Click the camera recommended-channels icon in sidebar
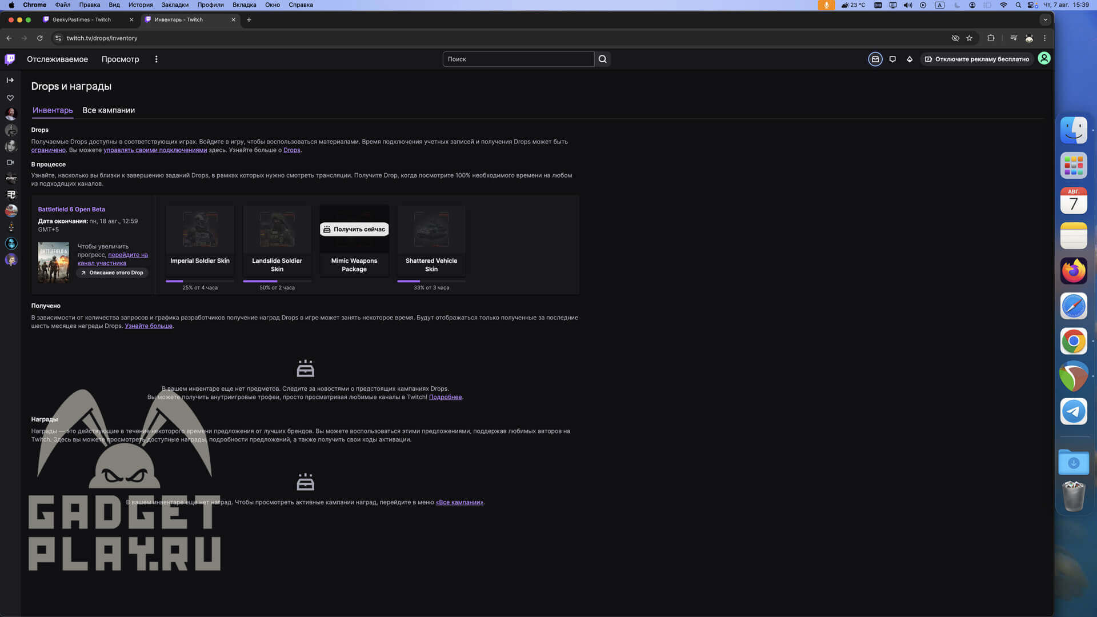 click(x=10, y=162)
